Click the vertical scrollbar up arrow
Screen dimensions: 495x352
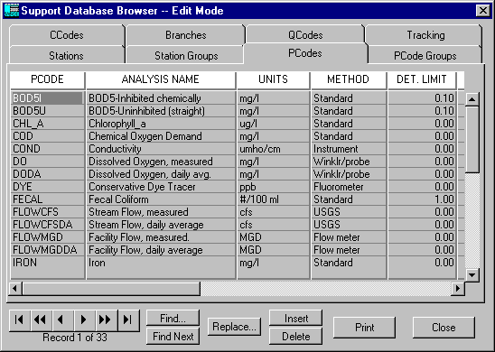tap(472, 99)
